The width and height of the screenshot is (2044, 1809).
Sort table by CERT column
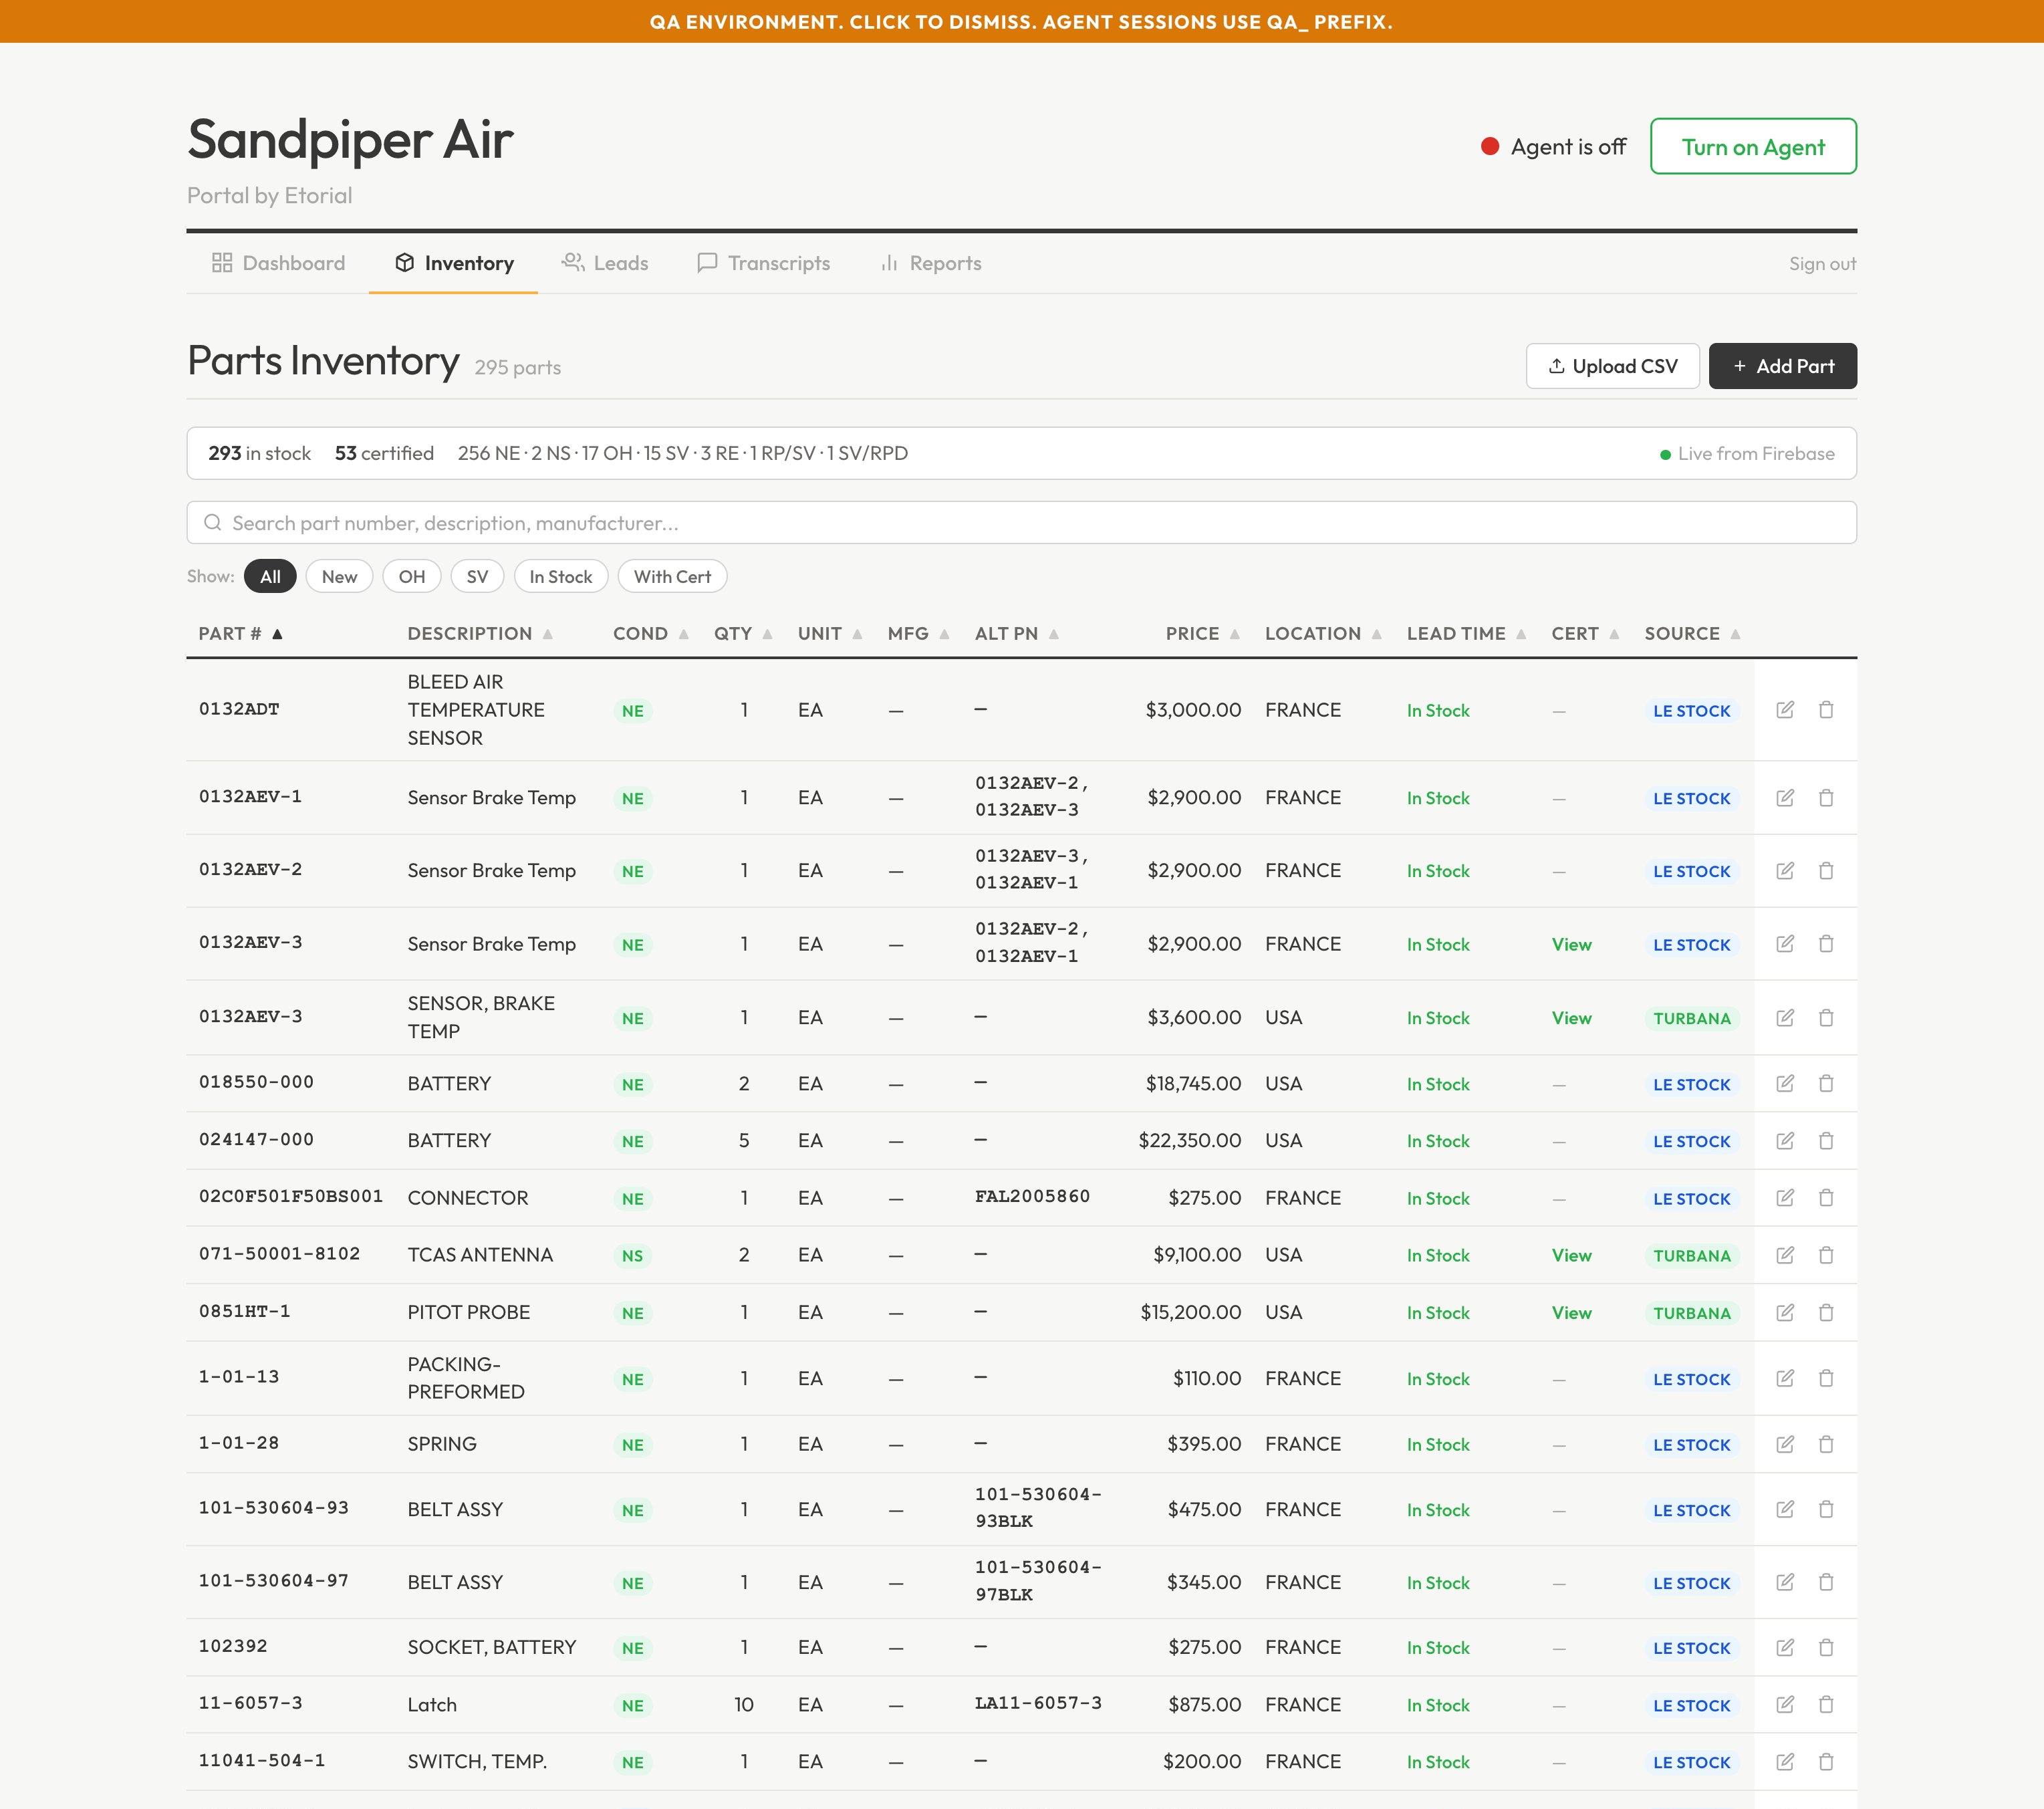(x=1585, y=634)
